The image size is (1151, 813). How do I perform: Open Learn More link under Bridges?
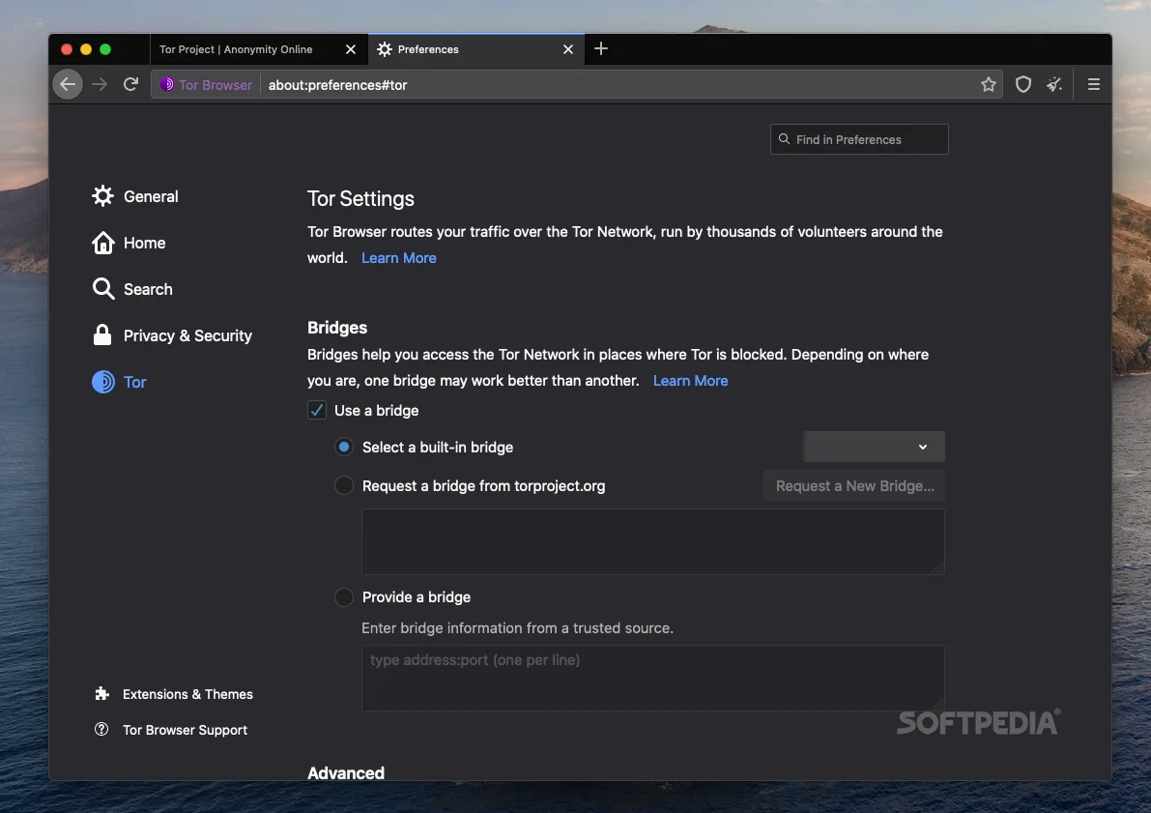[690, 381]
